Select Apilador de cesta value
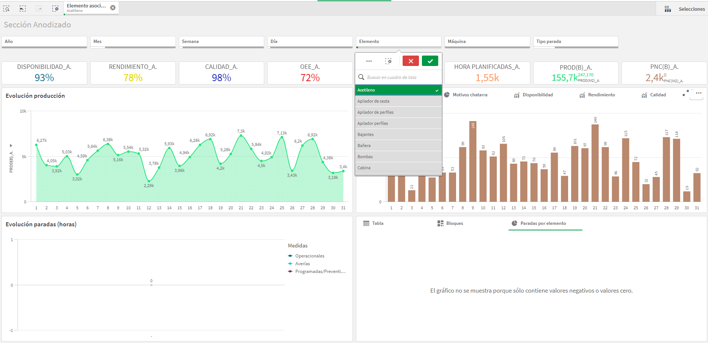This screenshot has height=343, width=708. [399, 101]
